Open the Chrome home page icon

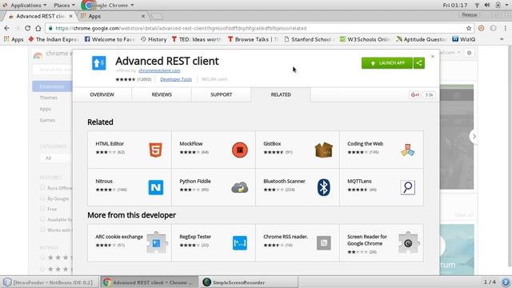coord(38,29)
